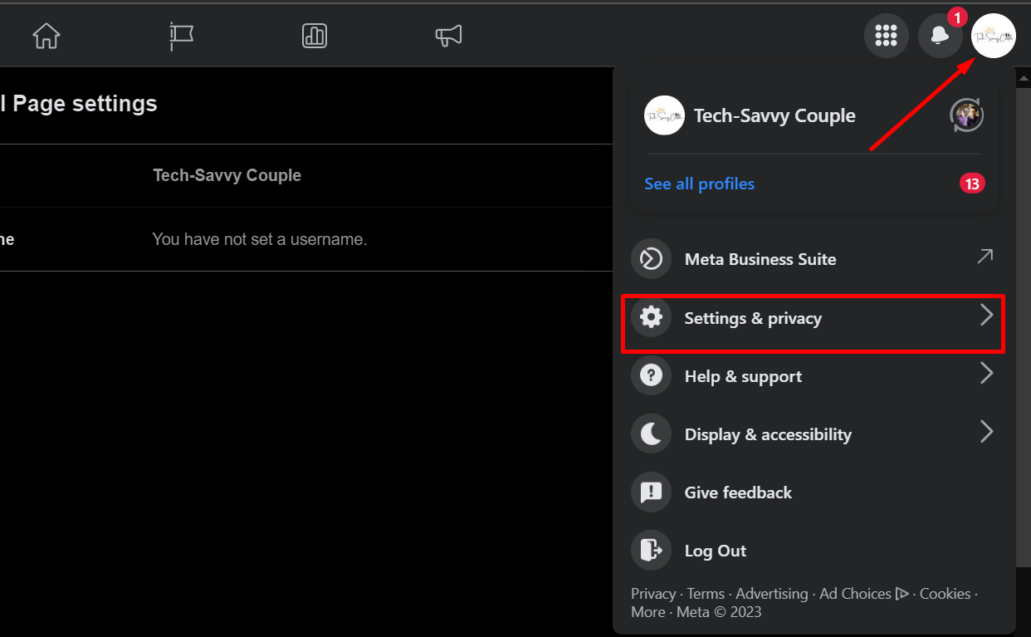Click the profile switcher circular-arrows icon
1031x637 pixels.
[x=965, y=115]
